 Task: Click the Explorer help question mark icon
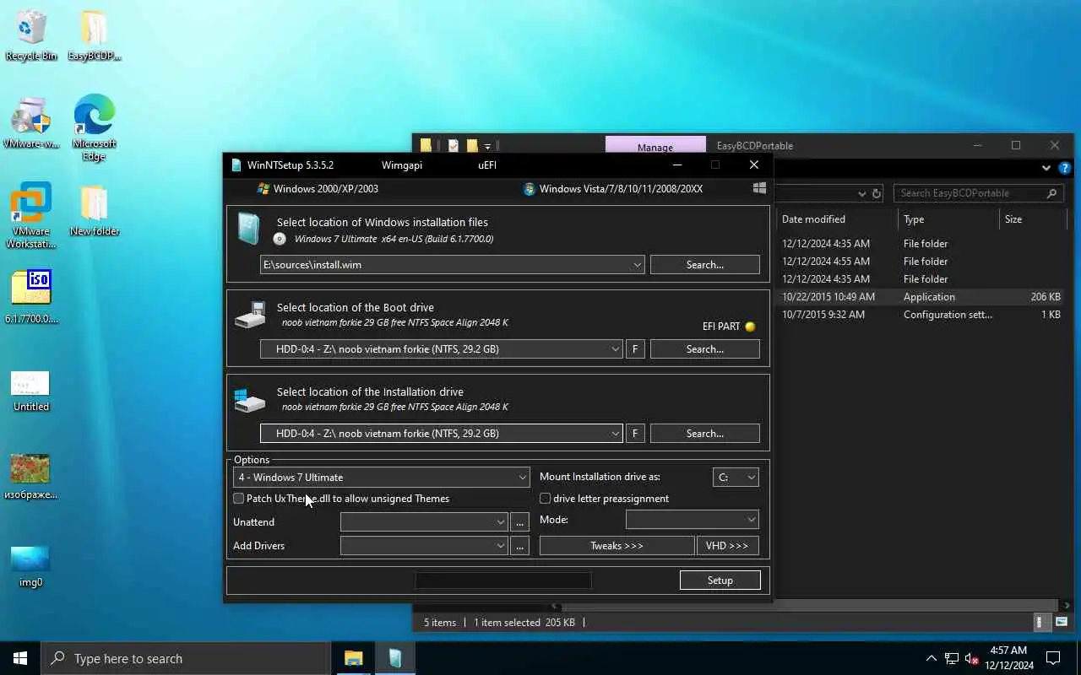click(x=1065, y=168)
